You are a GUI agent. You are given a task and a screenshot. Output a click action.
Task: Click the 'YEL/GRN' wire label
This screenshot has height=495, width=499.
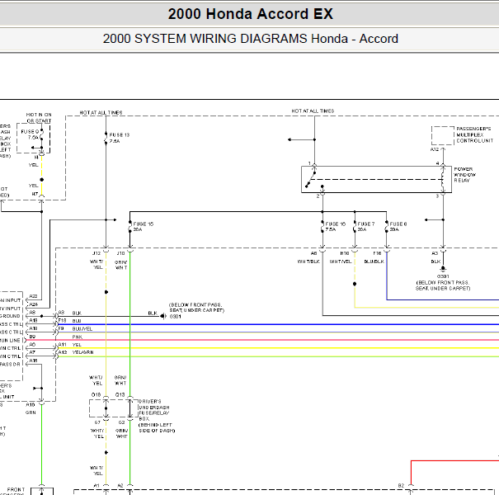point(82,353)
